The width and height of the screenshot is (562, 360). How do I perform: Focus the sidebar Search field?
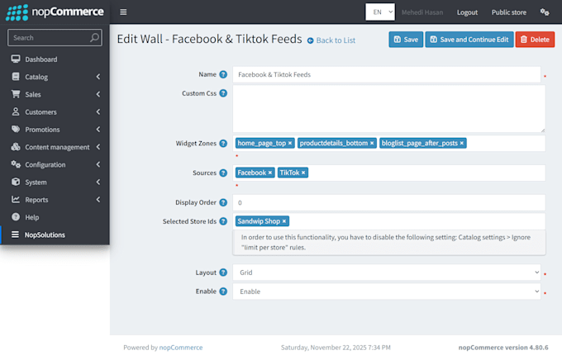pyautogui.click(x=55, y=38)
